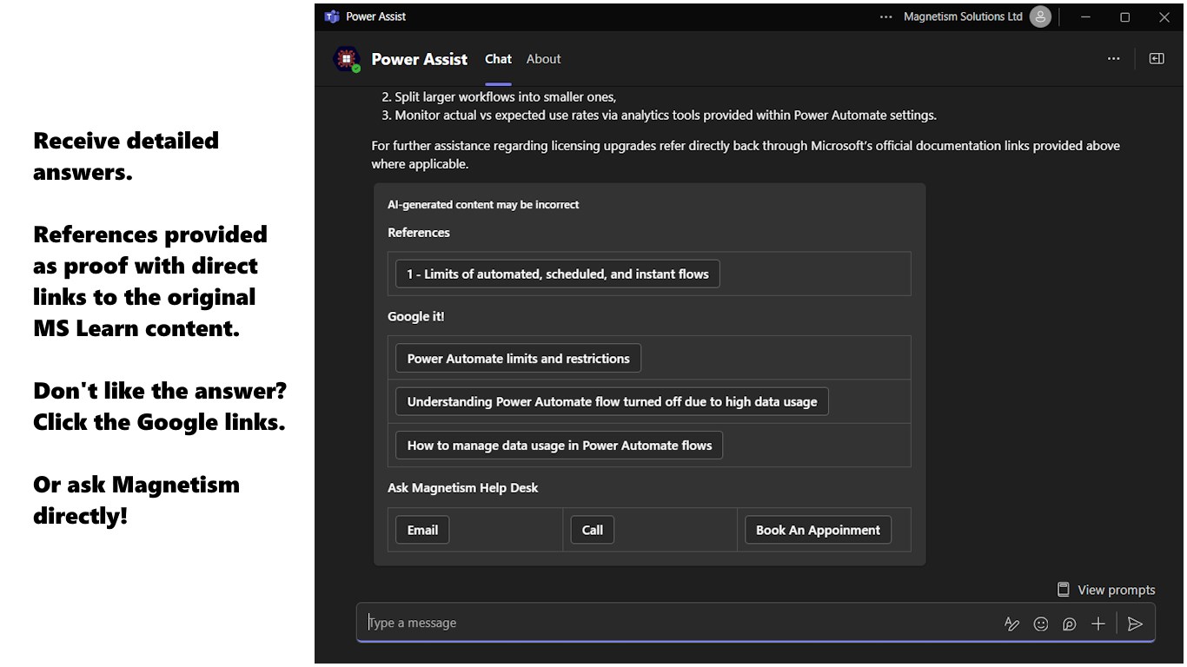This screenshot has height=667, width=1187.
Task: Close the Power Assist window
Action: (x=1164, y=17)
